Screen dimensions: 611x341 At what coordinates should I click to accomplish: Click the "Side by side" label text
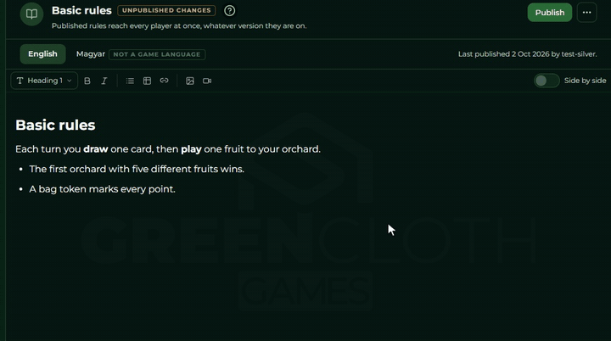pyautogui.click(x=585, y=81)
